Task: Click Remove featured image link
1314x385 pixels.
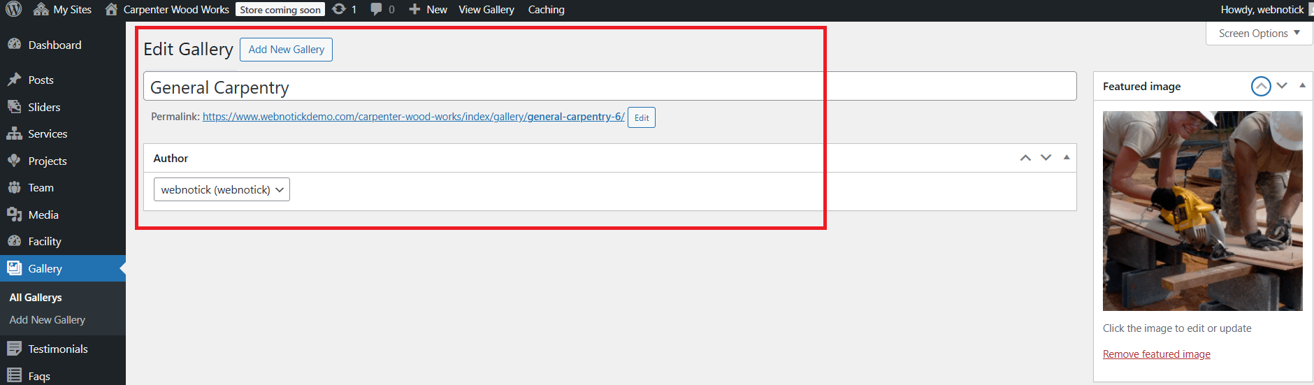Action: (1156, 354)
